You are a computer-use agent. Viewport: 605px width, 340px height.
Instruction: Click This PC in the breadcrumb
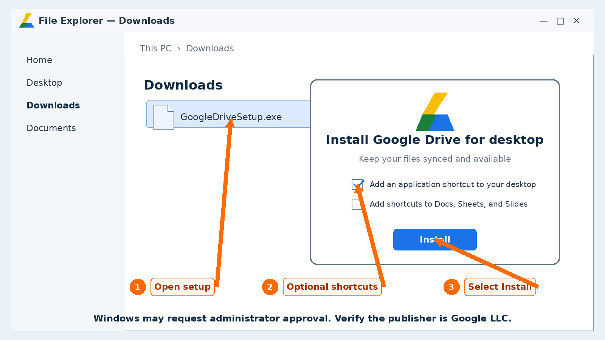pyautogui.click(x=155, y=48)
